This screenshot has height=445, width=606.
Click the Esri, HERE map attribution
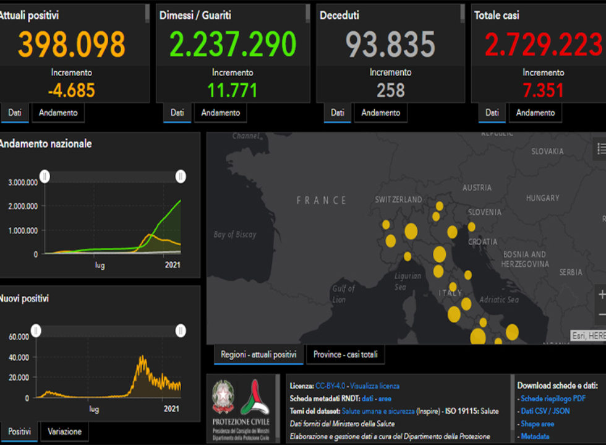click(x=588, y=335)
